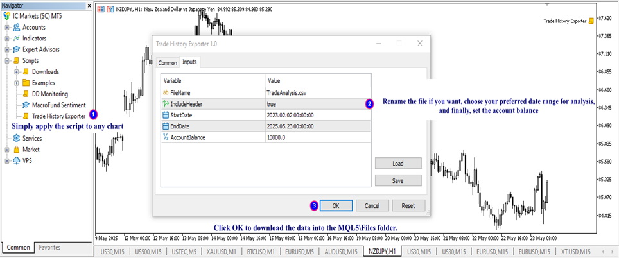The width and height of the screenshot is (619, 258).
Task: Click the Indicators icon in Navigator
Action: tap(16, 39)
